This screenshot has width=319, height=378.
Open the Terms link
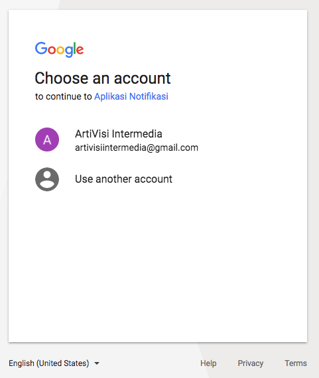296,363
